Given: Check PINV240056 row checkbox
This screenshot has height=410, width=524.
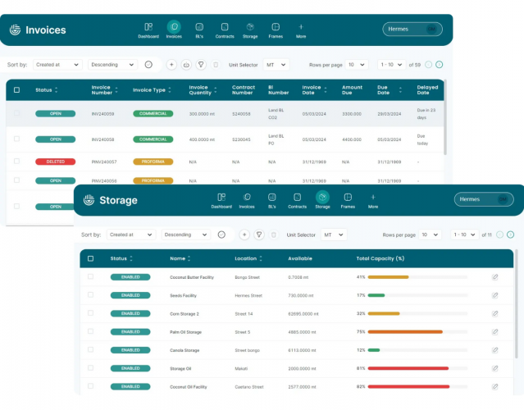Looking at the screenshot, I should (16, 180).
